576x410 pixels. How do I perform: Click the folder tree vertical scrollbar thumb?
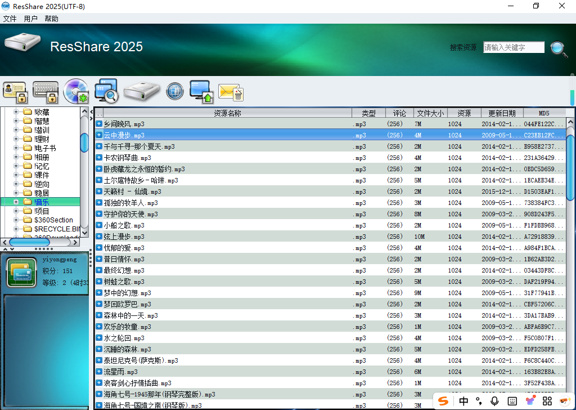point(84,142)
